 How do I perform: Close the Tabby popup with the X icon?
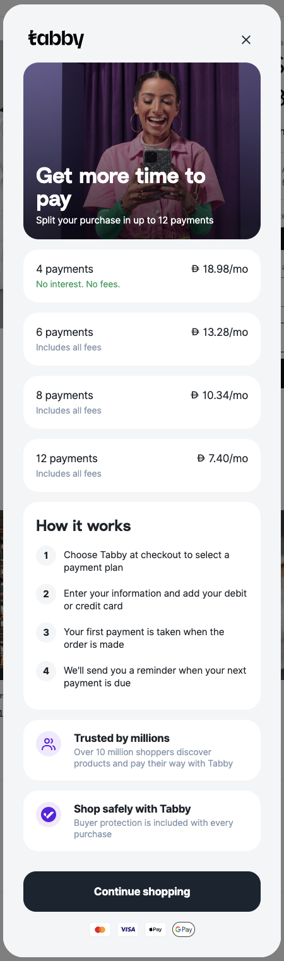246,40
